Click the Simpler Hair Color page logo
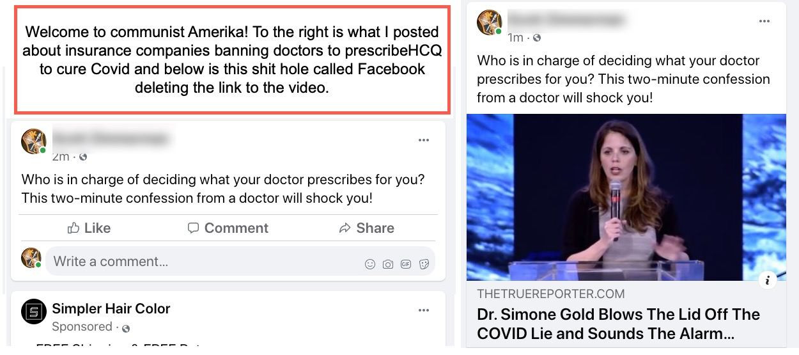The image size is (799, 355). click(33, 312)
